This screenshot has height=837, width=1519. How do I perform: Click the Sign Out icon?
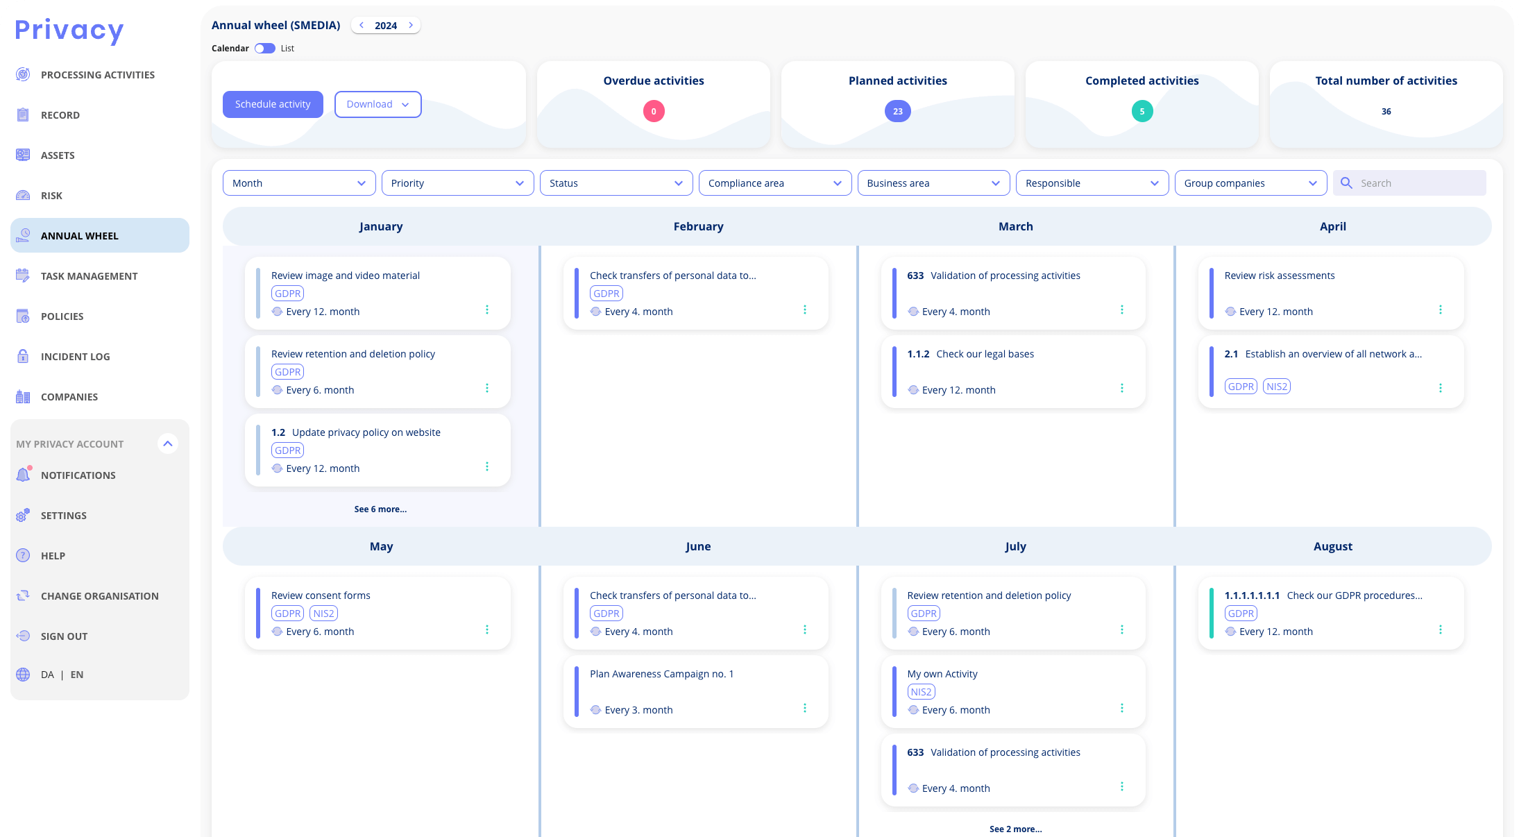[23, 636]
